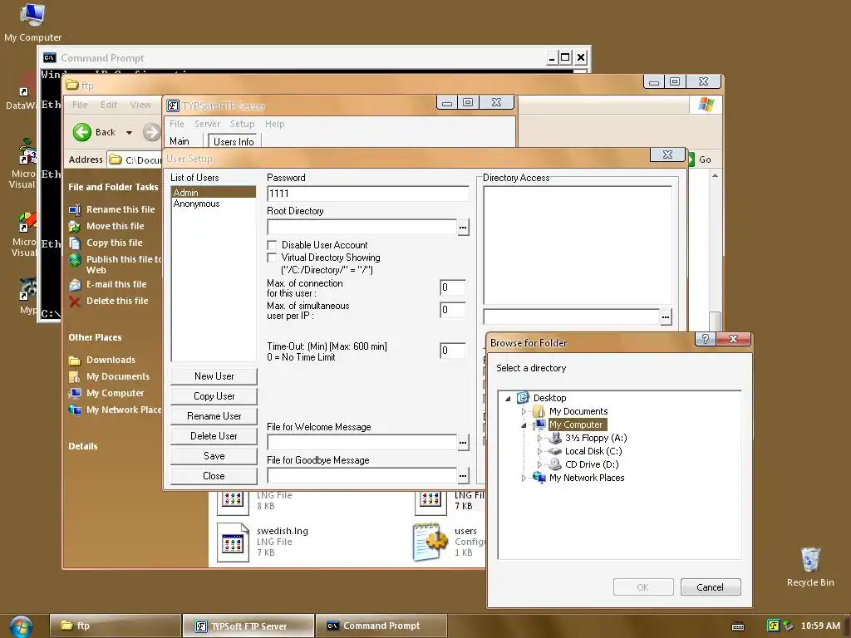Open Root Directory browse button
The height and width of the screenshot is (638, 851).
[x=463, y=228]
